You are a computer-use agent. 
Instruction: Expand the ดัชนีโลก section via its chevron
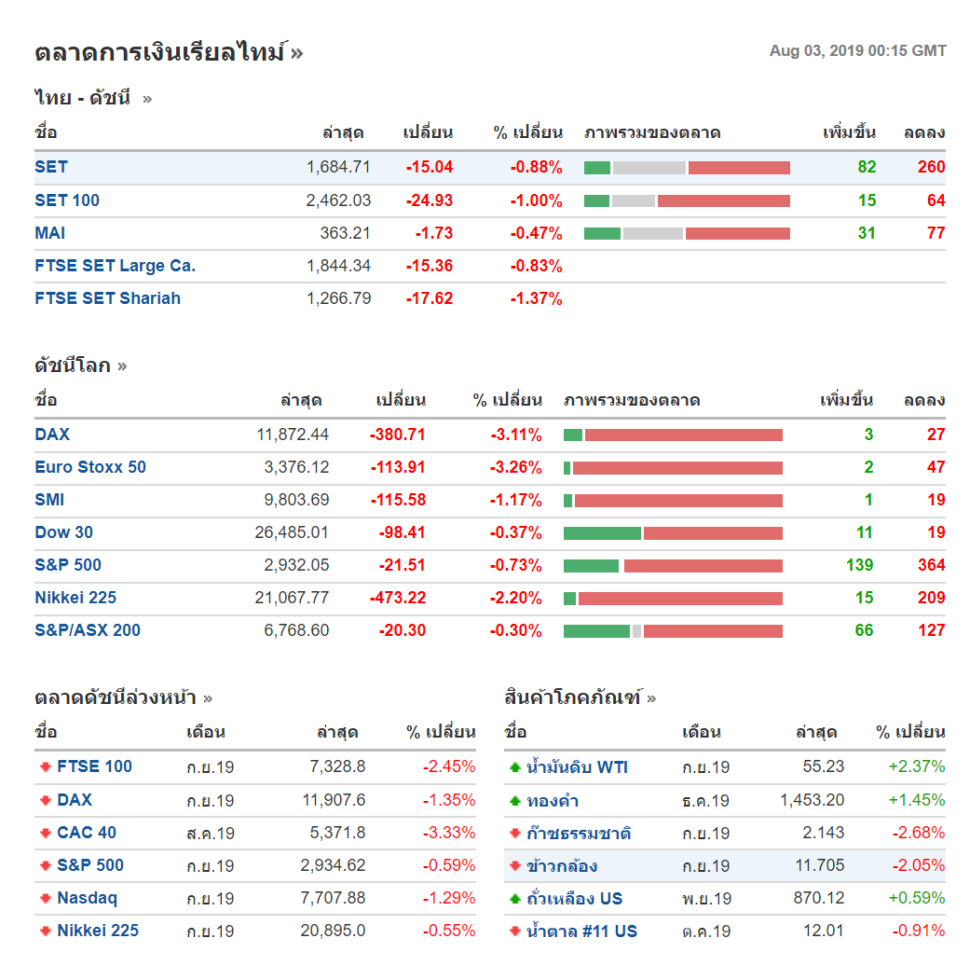point(122,366)
